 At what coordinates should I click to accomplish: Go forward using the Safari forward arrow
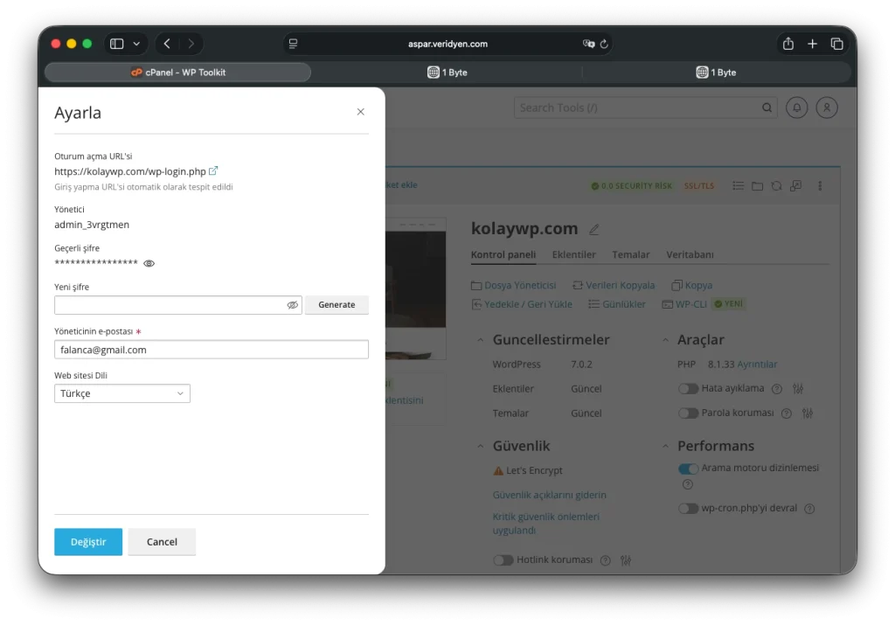[x=191, y=44]
